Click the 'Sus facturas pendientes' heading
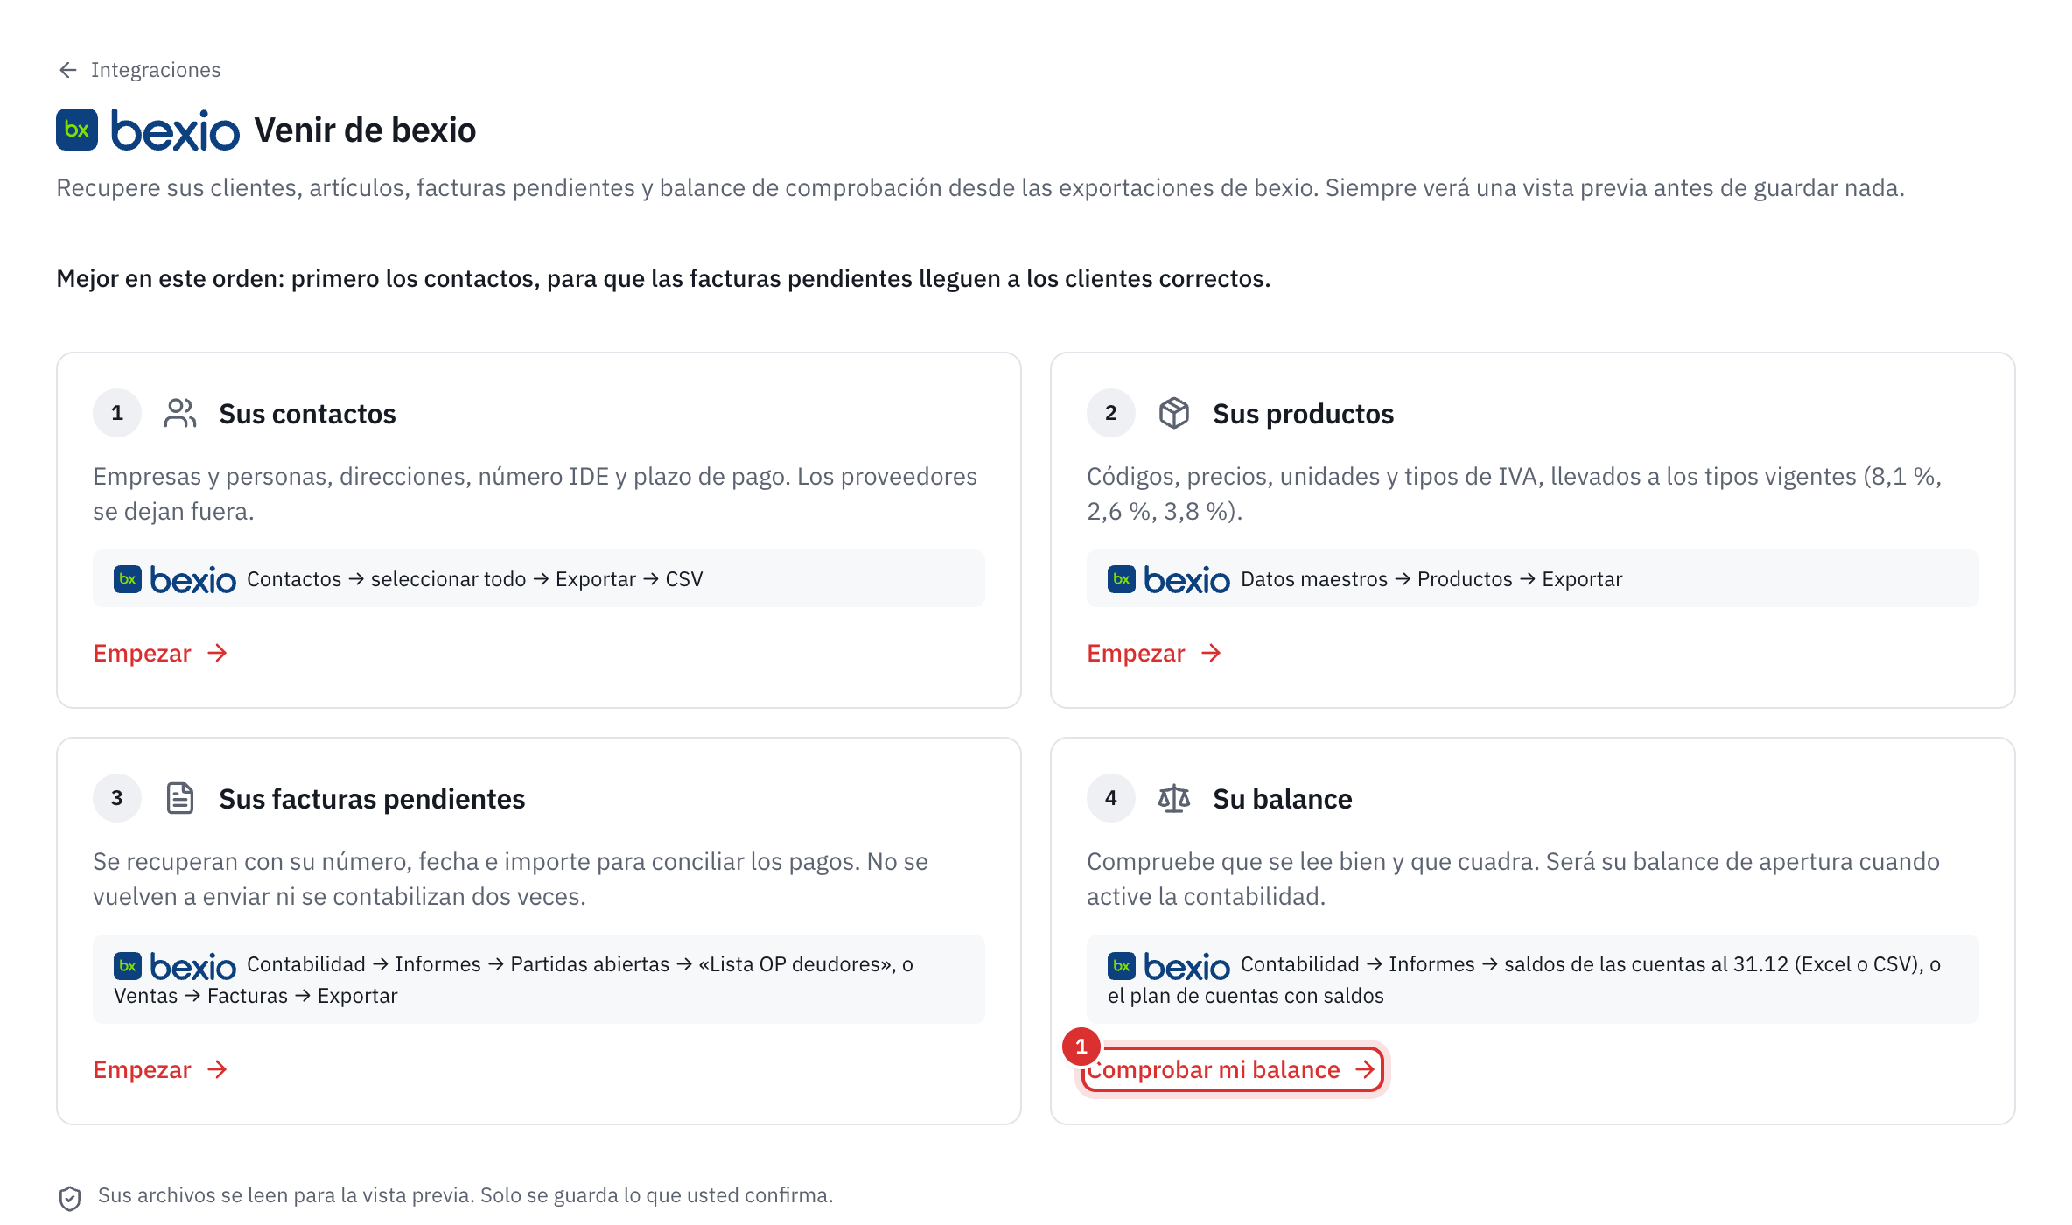This screenshot has height=1225, width=2072. (372, 799)
